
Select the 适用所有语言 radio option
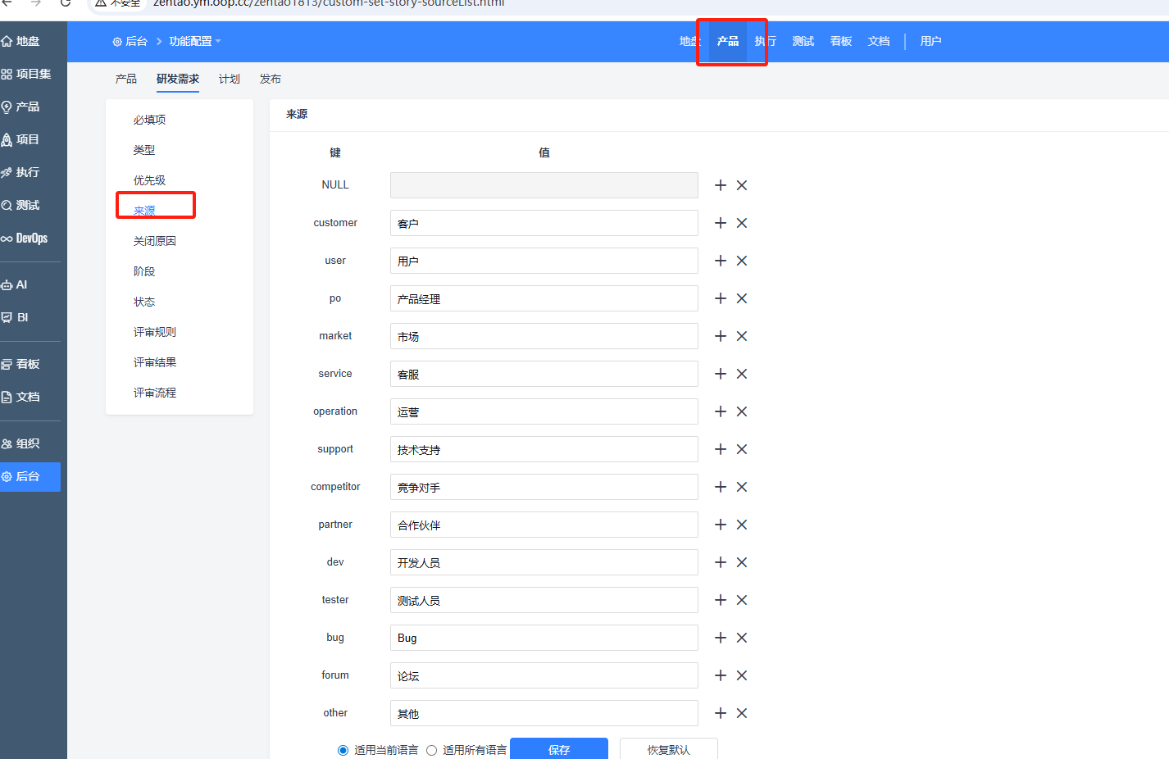click(x=431, y=750)
